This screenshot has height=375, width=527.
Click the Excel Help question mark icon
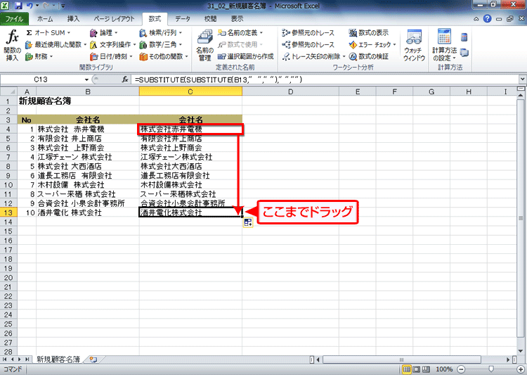(x=488, y=19)
